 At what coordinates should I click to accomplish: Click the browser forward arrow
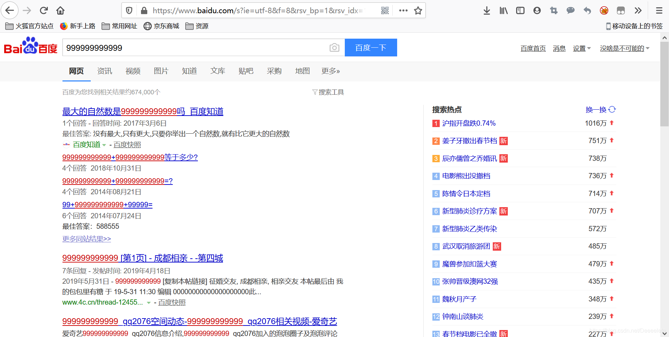pos(27,10)
